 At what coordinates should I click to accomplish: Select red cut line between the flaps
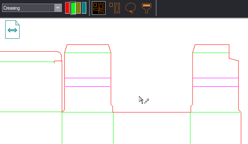click(151, 112)
